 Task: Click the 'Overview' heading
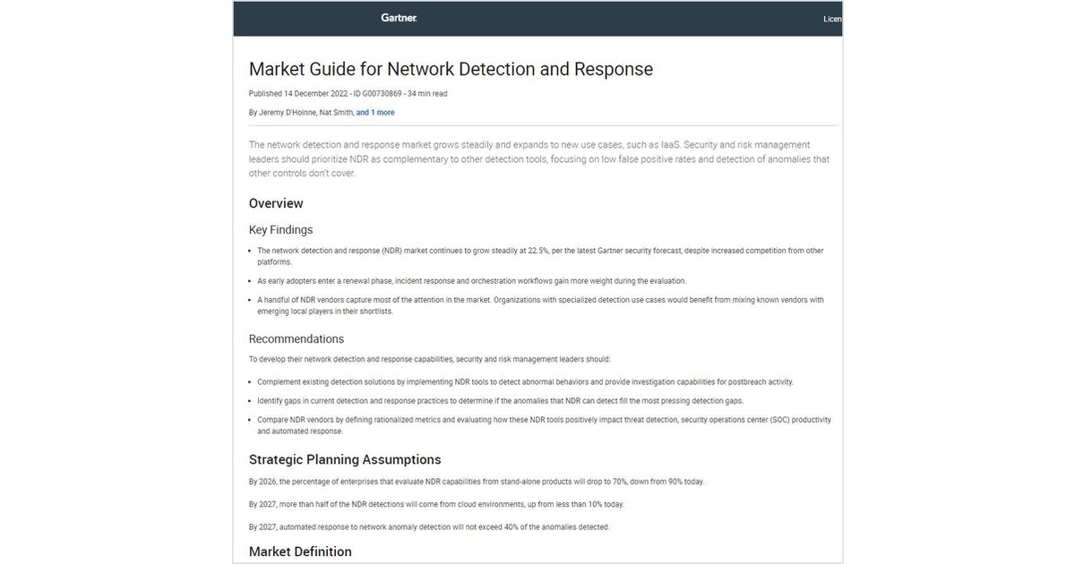(x=276, y=203)
